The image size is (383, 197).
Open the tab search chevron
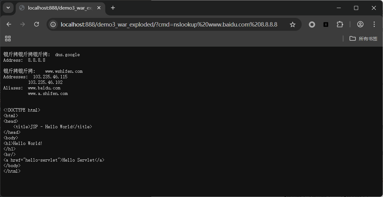point(8,8)
